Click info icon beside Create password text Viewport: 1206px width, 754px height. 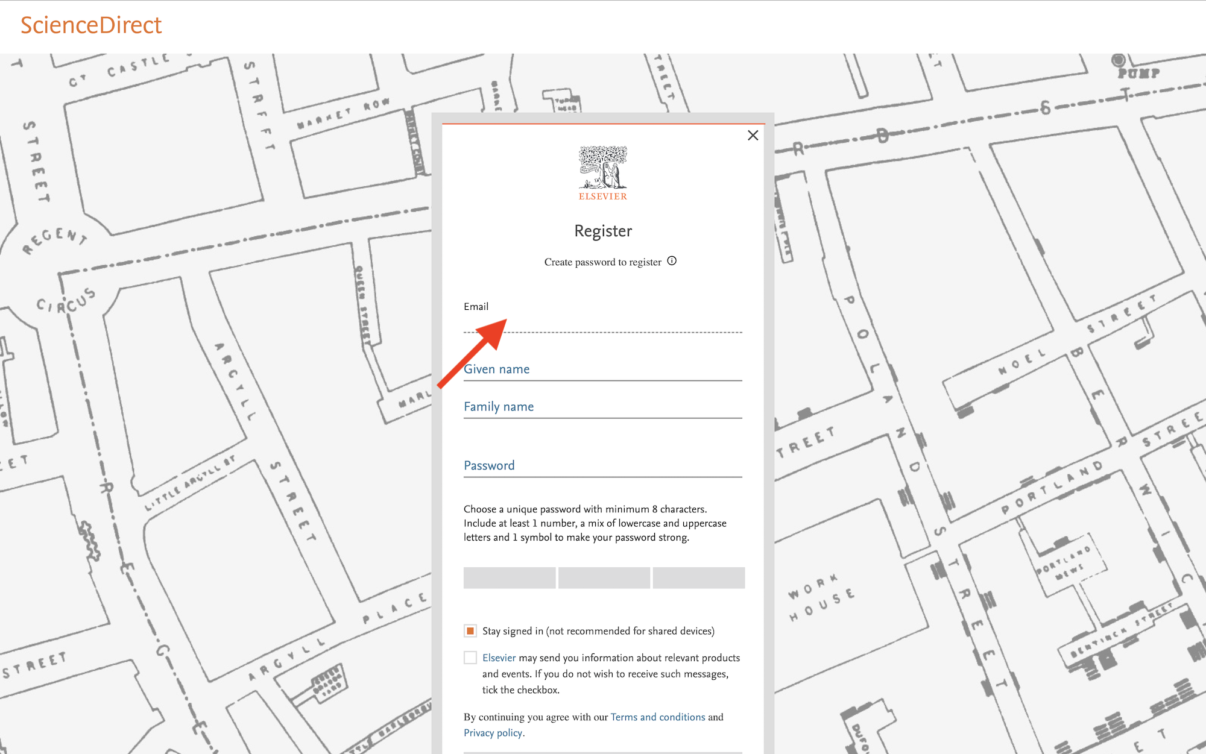[672, 261]
